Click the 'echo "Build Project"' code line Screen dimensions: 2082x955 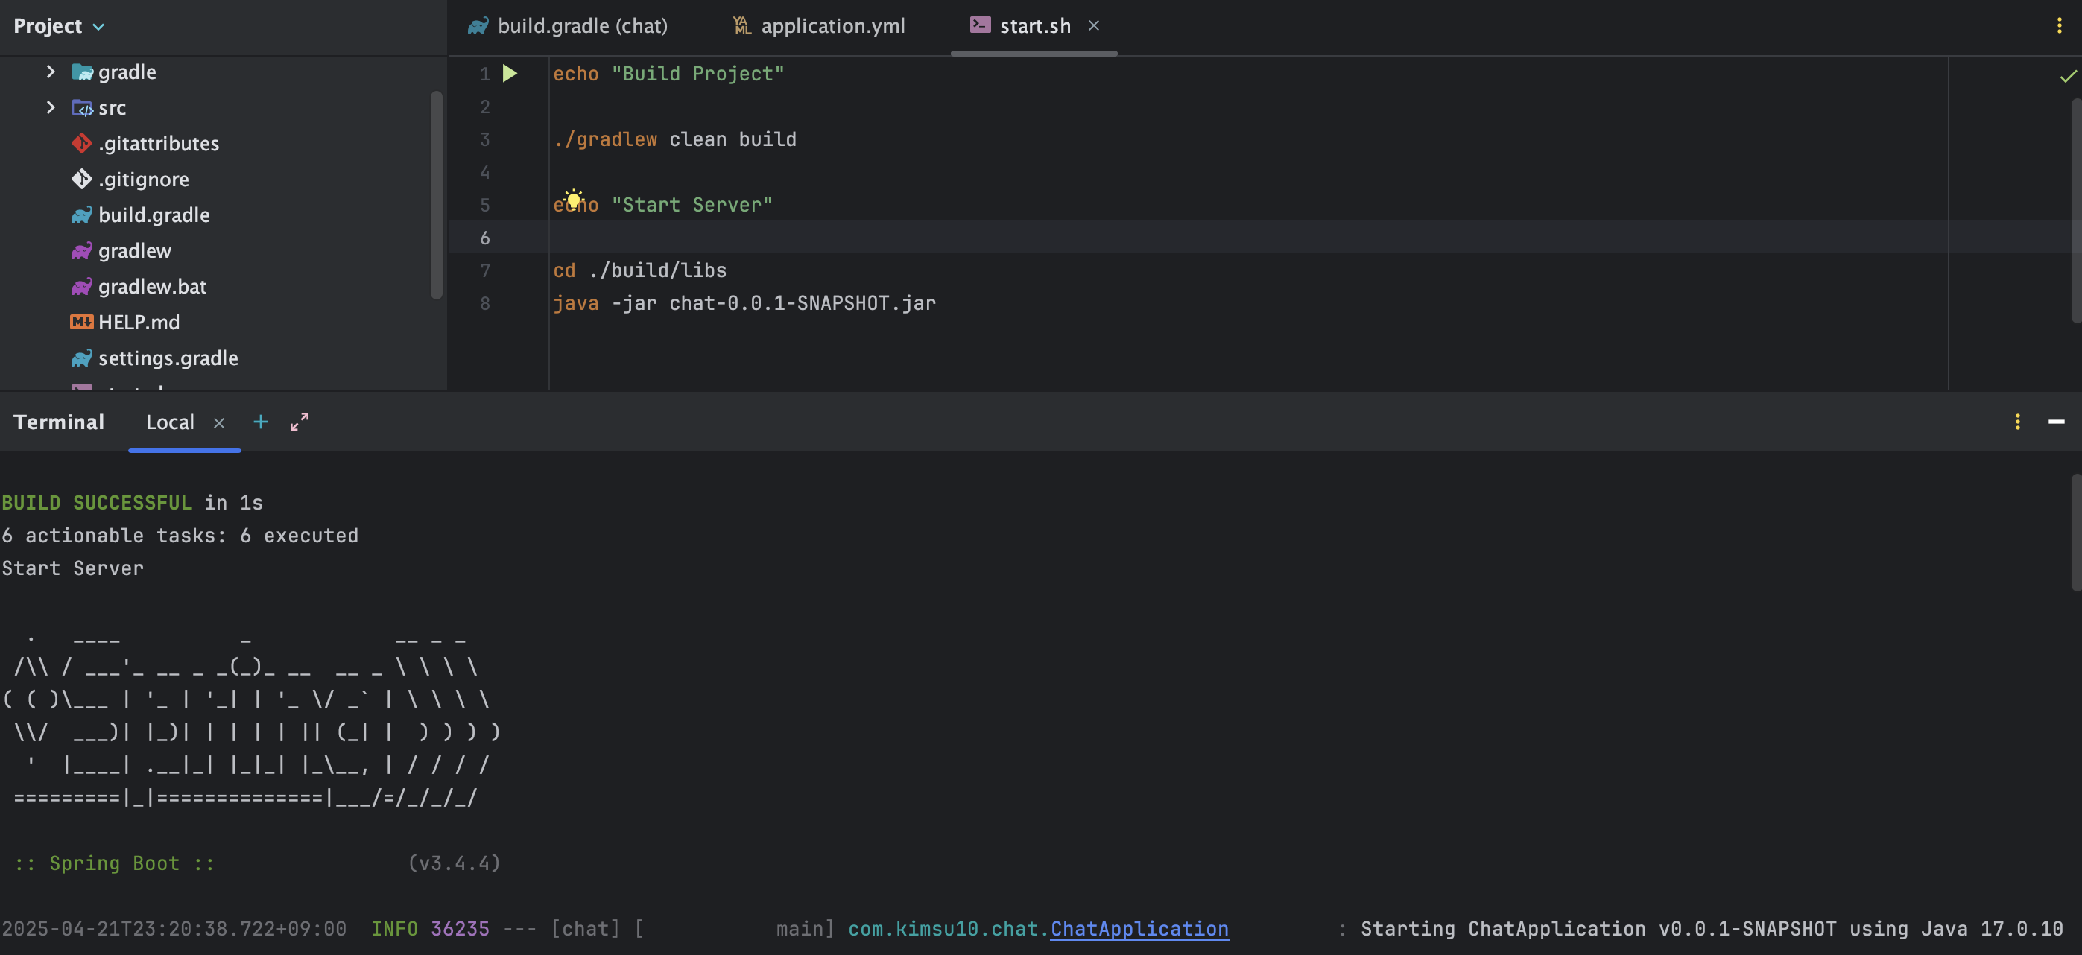(668, 74)
